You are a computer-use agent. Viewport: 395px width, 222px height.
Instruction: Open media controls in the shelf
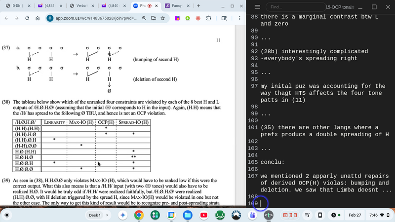click(307, 215)
